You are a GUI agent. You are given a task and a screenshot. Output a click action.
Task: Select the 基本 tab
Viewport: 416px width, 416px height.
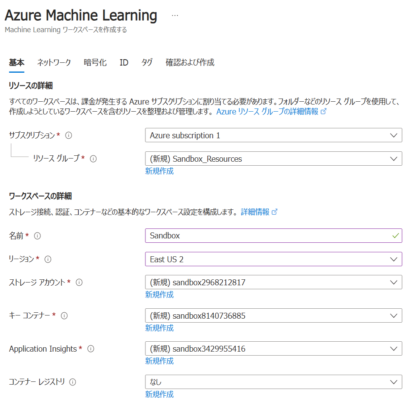point(16,63)
